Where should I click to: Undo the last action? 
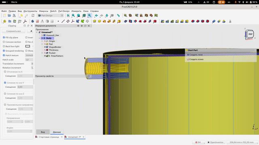click(x=21, y=15)
